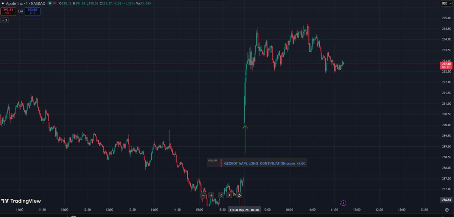Click the open value O290.12
Viewport: 454px width, 217px height.
click(66, 3)
